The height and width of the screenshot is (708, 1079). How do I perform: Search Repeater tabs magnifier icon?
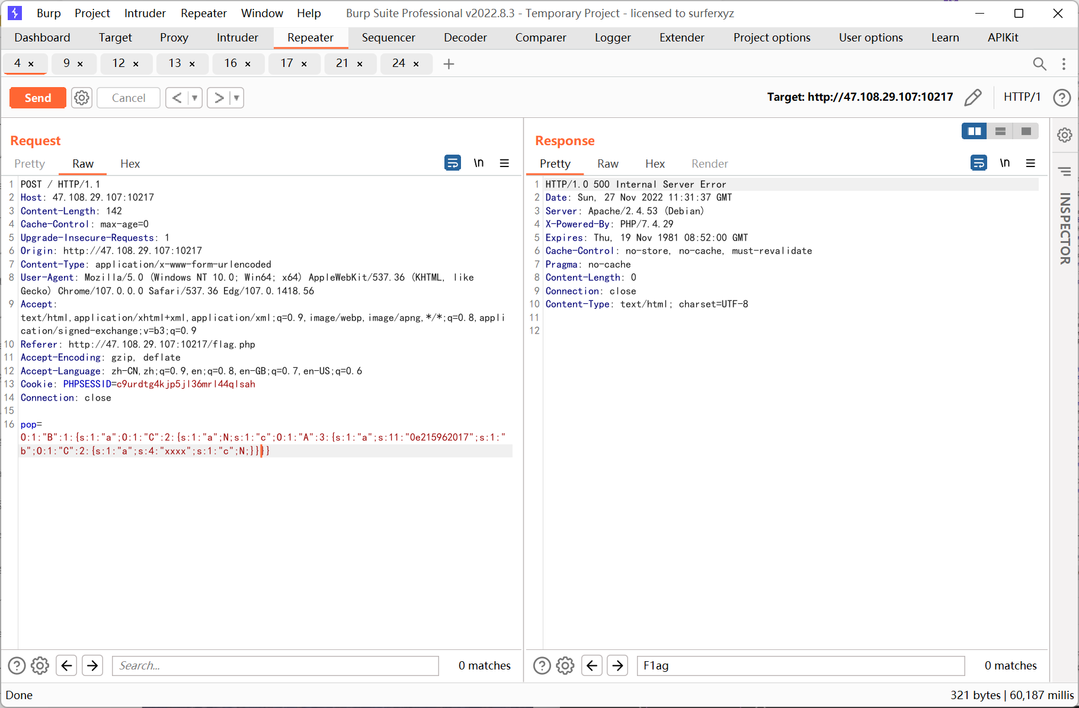point(1039,63)
